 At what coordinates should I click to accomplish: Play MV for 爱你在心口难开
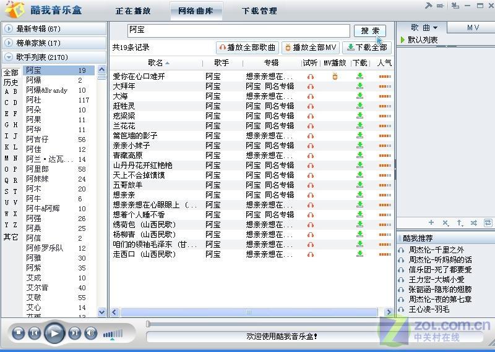pyautogui.click(x=335, y=76)
